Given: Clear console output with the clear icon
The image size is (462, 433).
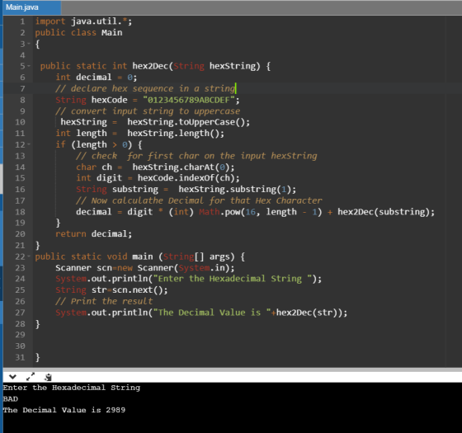Looking at the screenshot, I should [48, 377].
